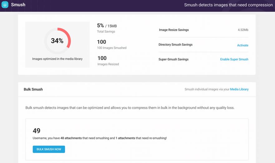Image resolution: width=275 pixels, height=163 pixels.
Task: Click the bulk smush description paragraph
Action: pyautogui.click(x=130, y=108)
